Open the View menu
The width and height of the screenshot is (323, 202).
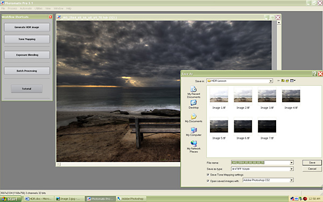click(x=48, y=9)
